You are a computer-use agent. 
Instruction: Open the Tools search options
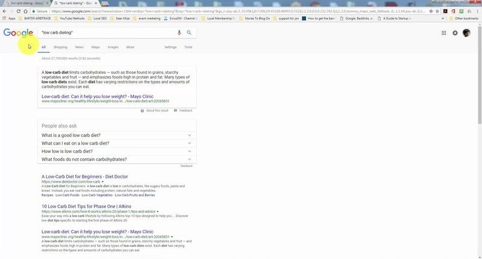(x=188, y=47)
